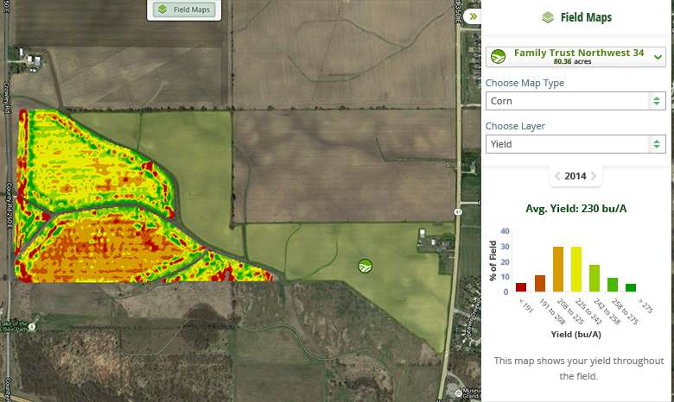
Task: Click the dark orange 191 to 208 bar
Action: pyautogui.click(x=540, y=284)
